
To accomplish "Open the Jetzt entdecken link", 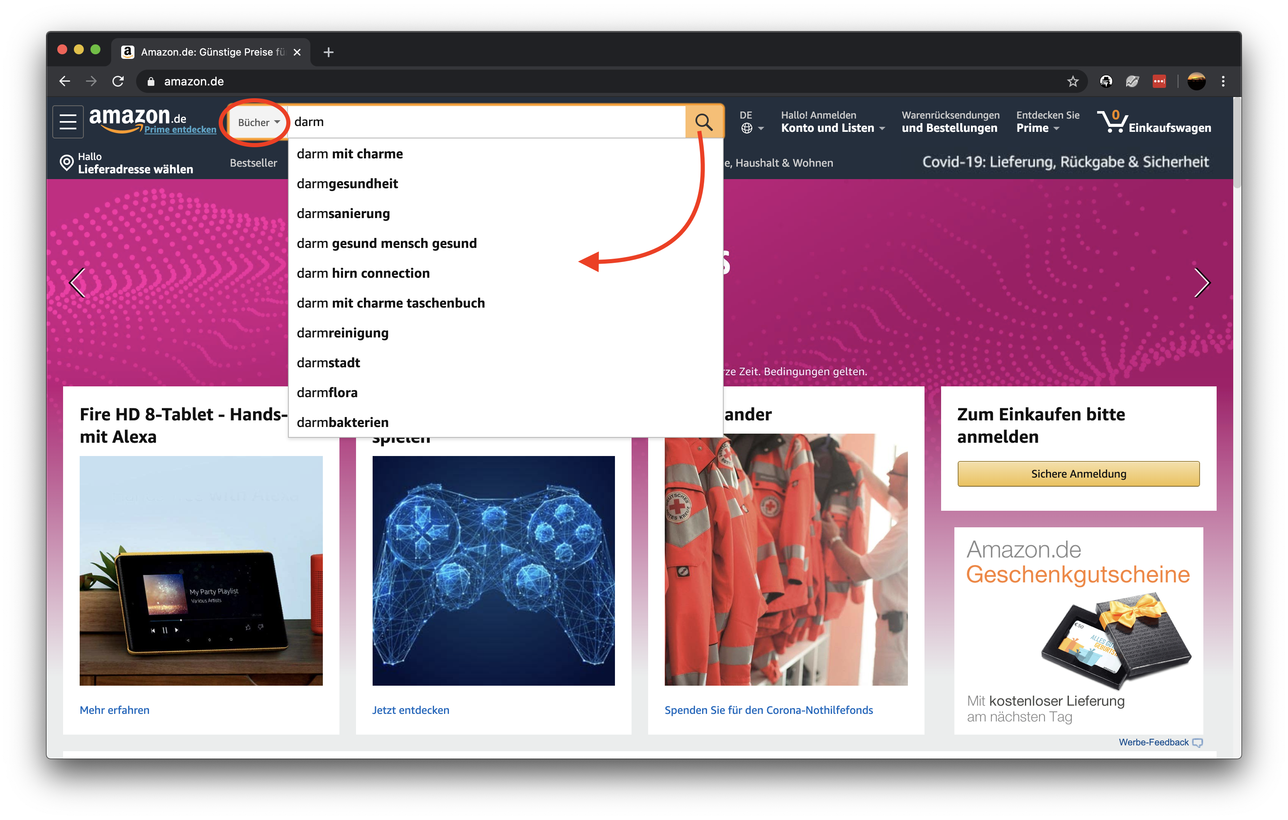I will pyautogui.click(x=410, y=710).
